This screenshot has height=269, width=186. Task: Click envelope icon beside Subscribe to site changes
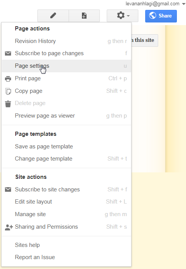tap(8, 189)
